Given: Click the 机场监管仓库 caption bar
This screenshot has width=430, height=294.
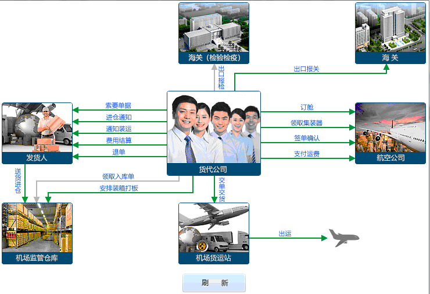Looking at the screenshot, I should (x=37, y=258).
